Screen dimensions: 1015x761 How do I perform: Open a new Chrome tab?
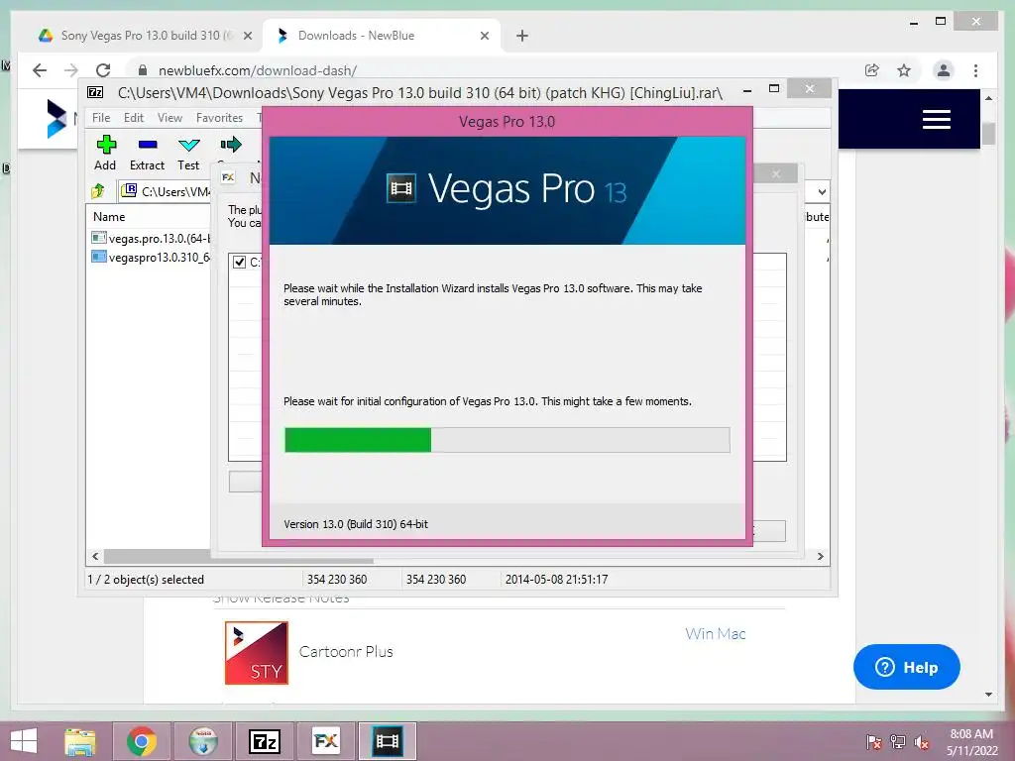521,36
